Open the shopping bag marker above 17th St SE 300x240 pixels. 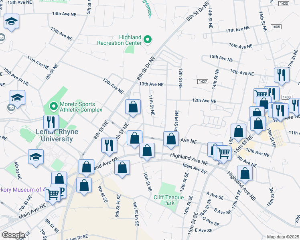point(245,174)
